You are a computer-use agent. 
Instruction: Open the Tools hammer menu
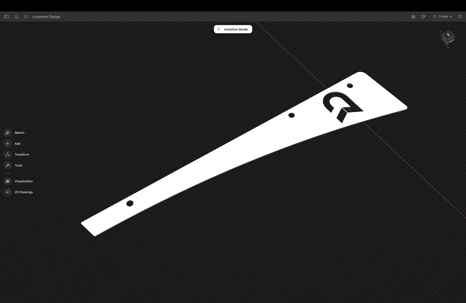(x=8, y=165)
